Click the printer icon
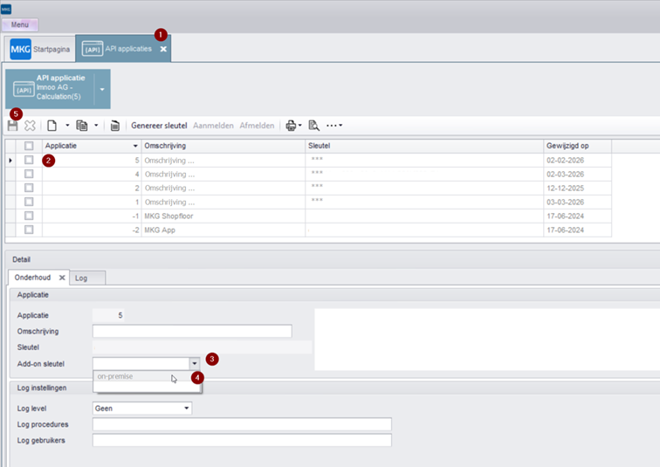This screenshot has height=467, width=660. (292, 126)
